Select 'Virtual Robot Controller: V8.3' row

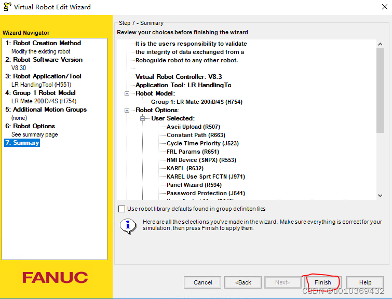point(179,77)
